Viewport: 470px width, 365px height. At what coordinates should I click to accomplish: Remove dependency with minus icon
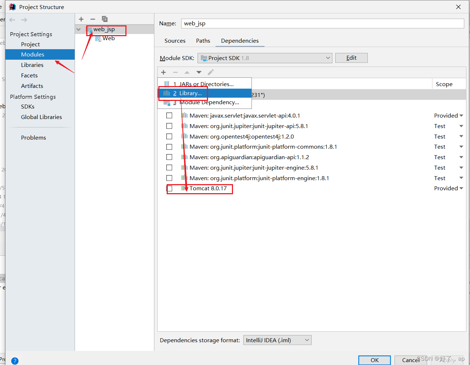click(x=175, y=72)
